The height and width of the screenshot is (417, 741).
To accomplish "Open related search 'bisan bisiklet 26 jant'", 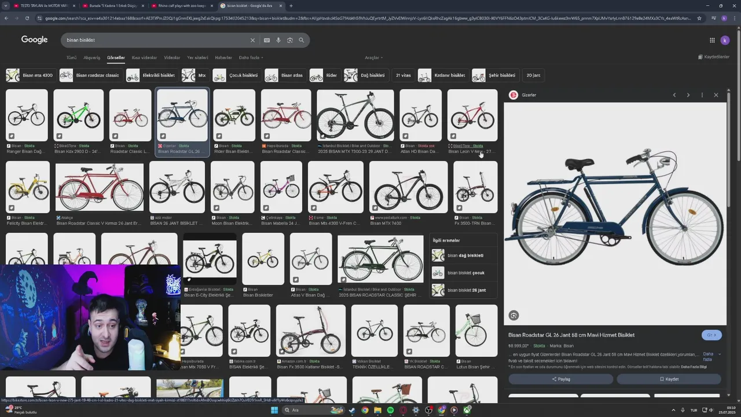I will (464, 290).
